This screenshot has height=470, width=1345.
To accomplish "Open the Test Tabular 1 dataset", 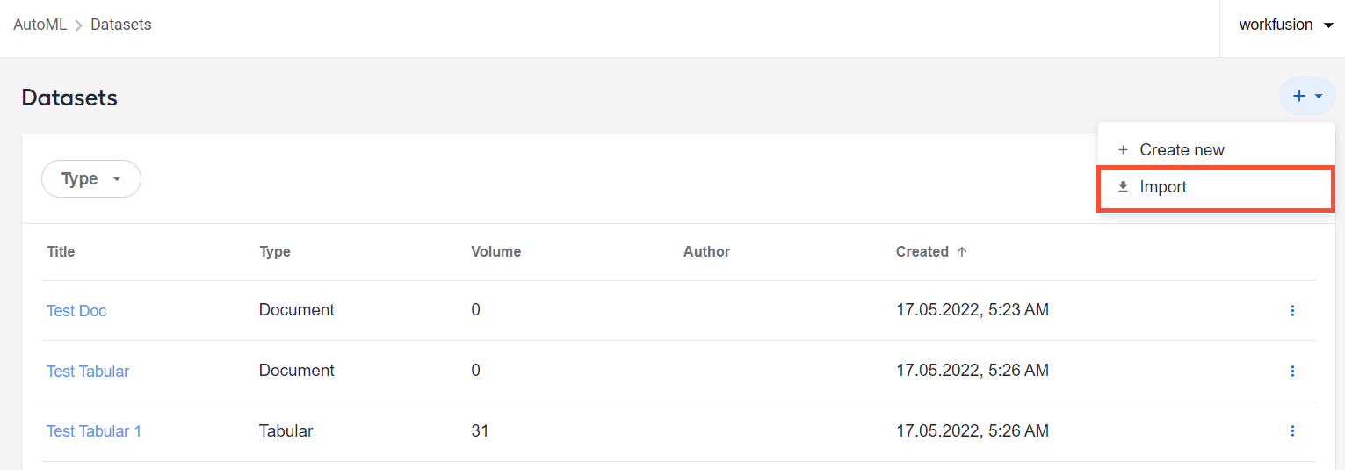I will (x=94, y=431).
